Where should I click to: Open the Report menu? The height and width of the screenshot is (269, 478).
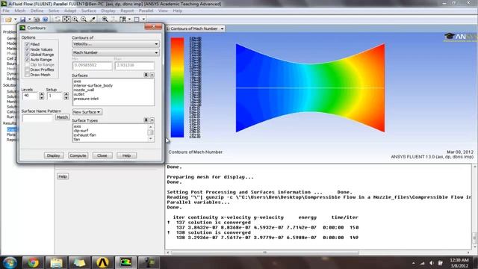[x=127, y=10]
